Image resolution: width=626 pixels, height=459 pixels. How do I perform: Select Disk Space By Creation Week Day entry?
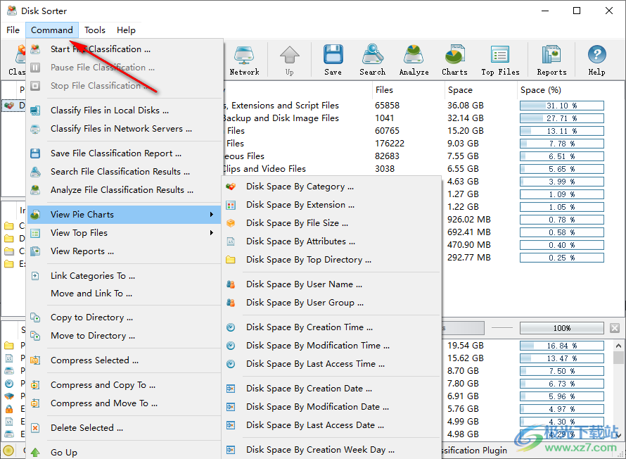332,450
